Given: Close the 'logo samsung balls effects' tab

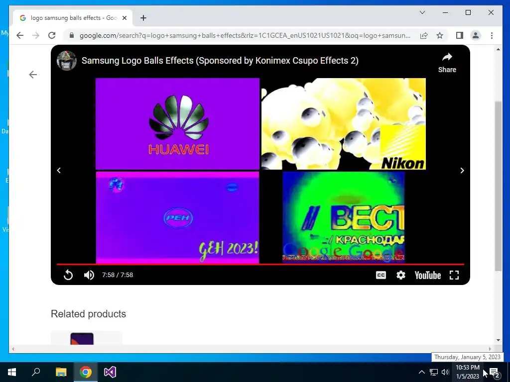Looking at the screenshot, I should coord(124,18).
